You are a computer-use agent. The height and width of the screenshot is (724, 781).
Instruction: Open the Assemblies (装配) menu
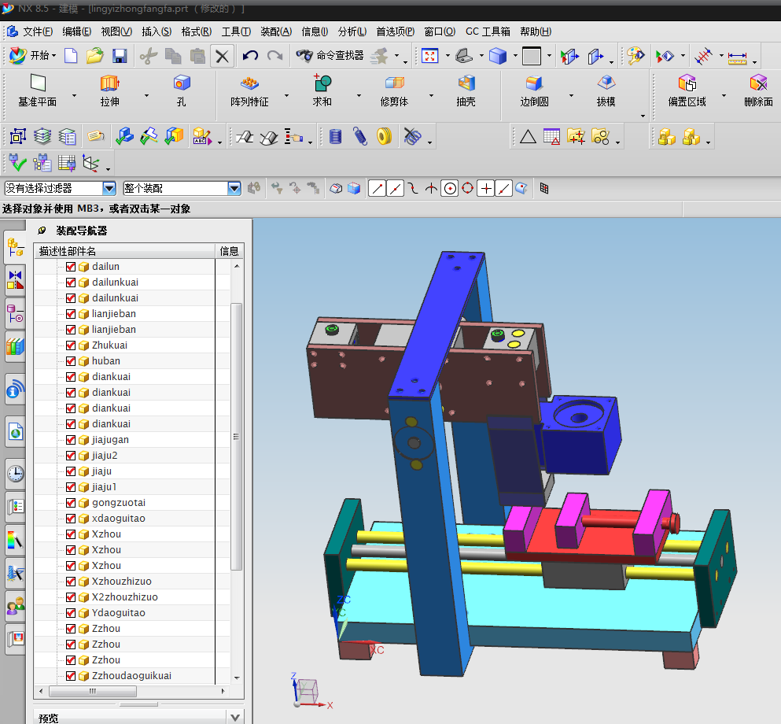(276, 32)
